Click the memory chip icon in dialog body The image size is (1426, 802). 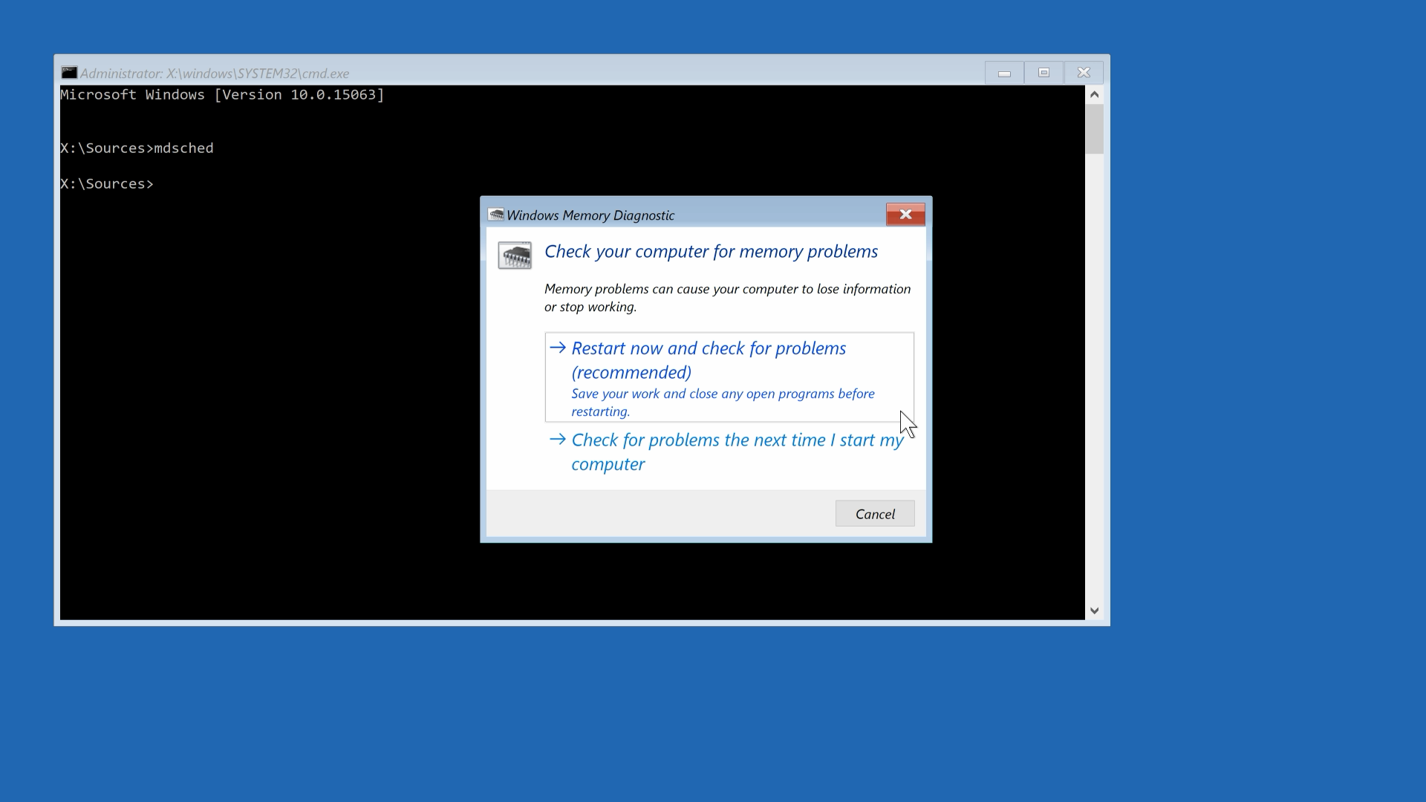[x=515, y=255]
